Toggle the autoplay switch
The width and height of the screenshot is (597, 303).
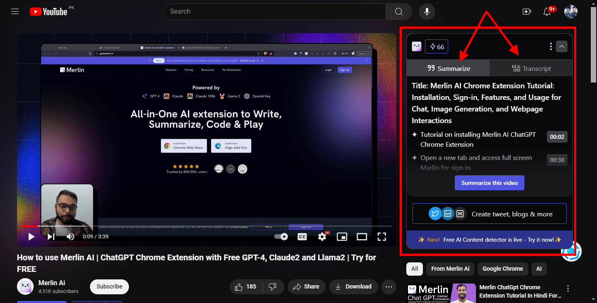[282, 237]
